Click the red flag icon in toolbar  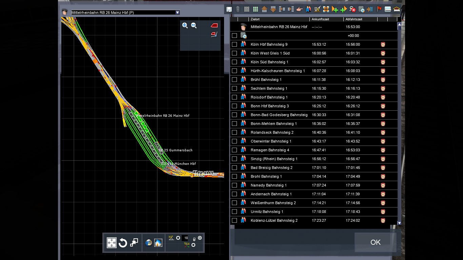[x=379, y=9]
